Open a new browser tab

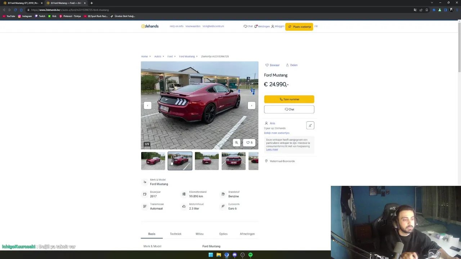tap(91, 3)
